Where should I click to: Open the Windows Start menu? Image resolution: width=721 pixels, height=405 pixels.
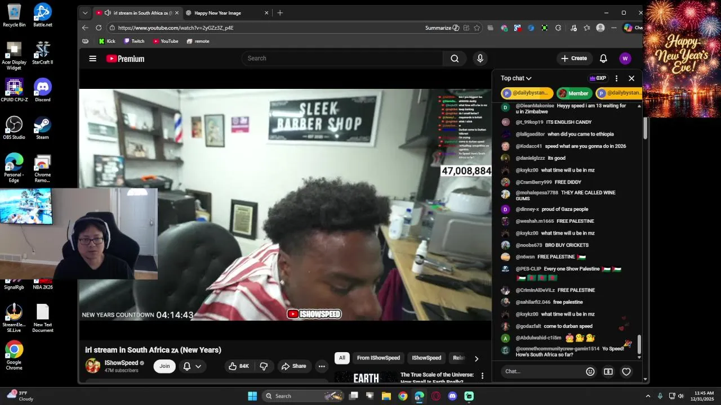tap(252, 396)
